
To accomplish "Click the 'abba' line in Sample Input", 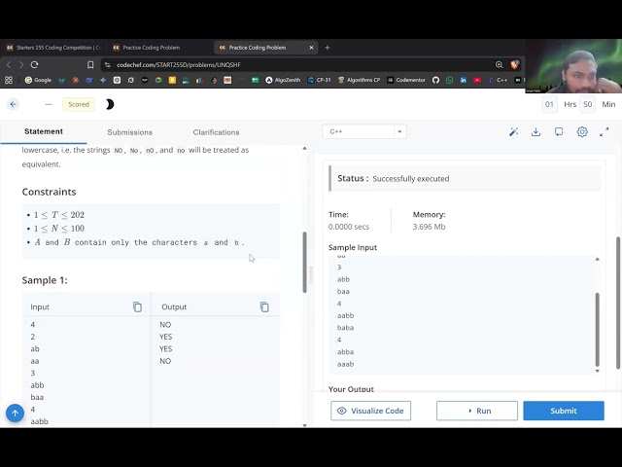I will pos(346,352).
